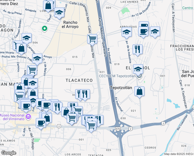Click the CECYTEM Tepotzotlan text label
The image size is (194, 156).
click(x=117, y=76)
